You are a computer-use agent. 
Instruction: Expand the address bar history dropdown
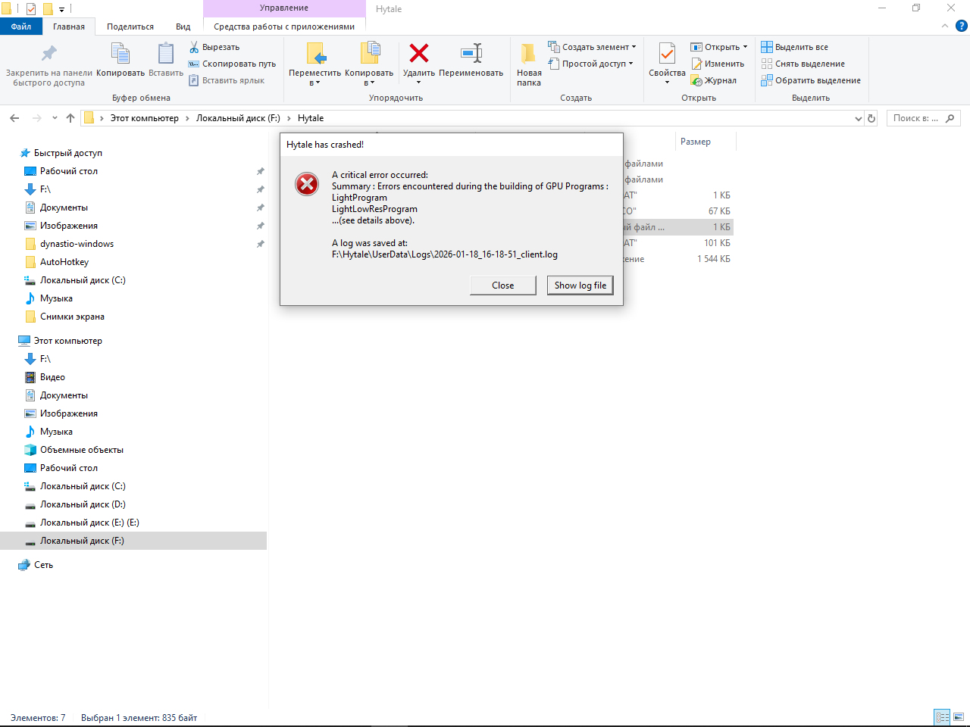click(x=858, y=118)
